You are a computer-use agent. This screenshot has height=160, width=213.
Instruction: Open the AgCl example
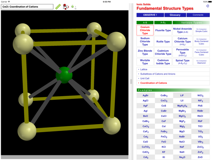(x=145, y=100)
